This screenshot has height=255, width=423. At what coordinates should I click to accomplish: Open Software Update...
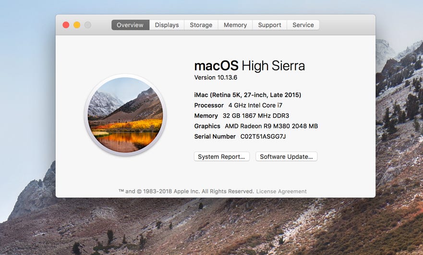pos(286,157)
